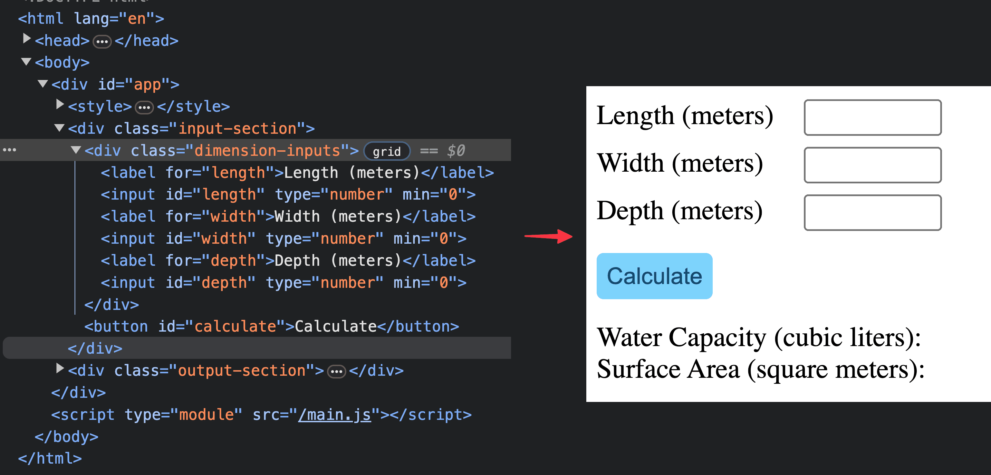Select the script tag with type module
The height and width of the screenshot is (475, 991).
[x=231, y=414]
